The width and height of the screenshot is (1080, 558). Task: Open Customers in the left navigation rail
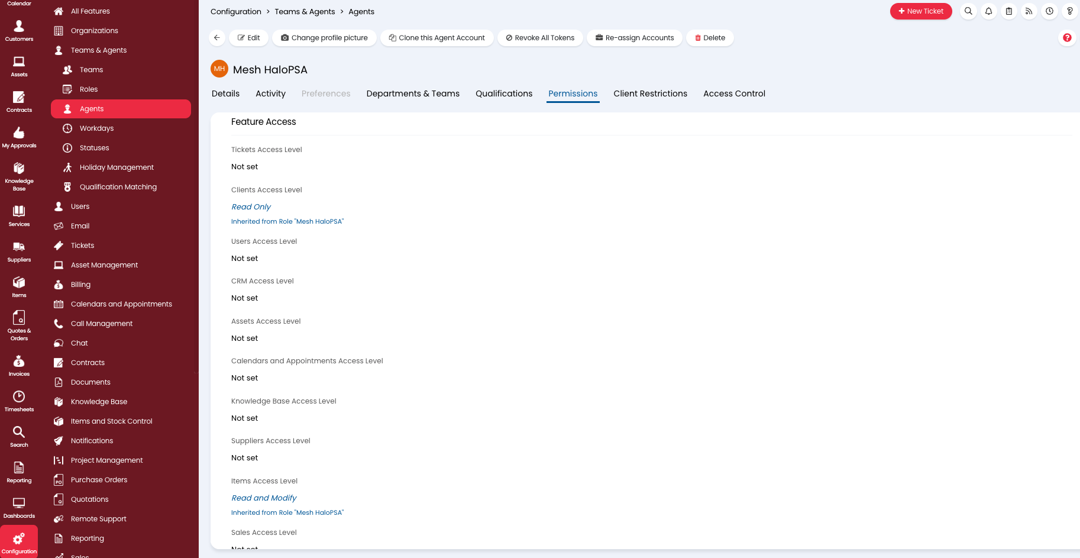coord(19,31)
